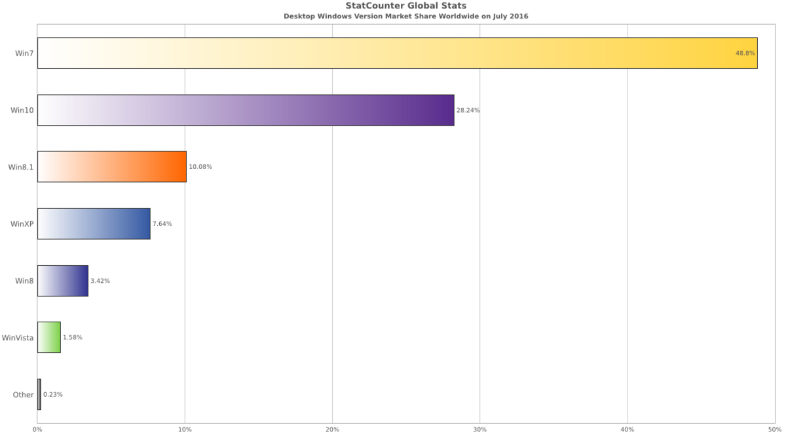Select the 7.64% value label
The width and height of the screenshot is (786, 442).
click(162, 224)
